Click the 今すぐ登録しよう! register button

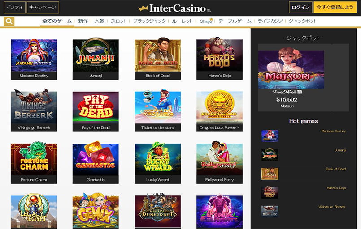coord(335,7)
